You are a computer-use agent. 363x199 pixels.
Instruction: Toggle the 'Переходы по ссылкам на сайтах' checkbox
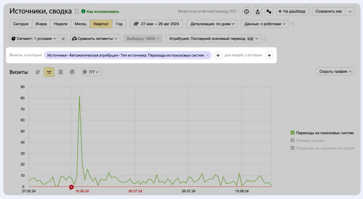coord(293,148)
